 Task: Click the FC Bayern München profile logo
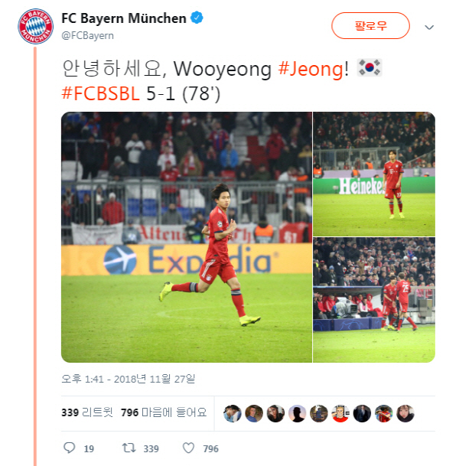[x=35, y=27]
